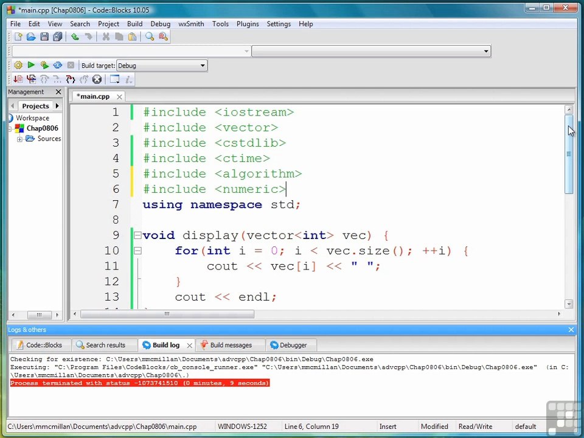Open the debugging windows icon menu
584x438 pixels.
coord(114,79)
